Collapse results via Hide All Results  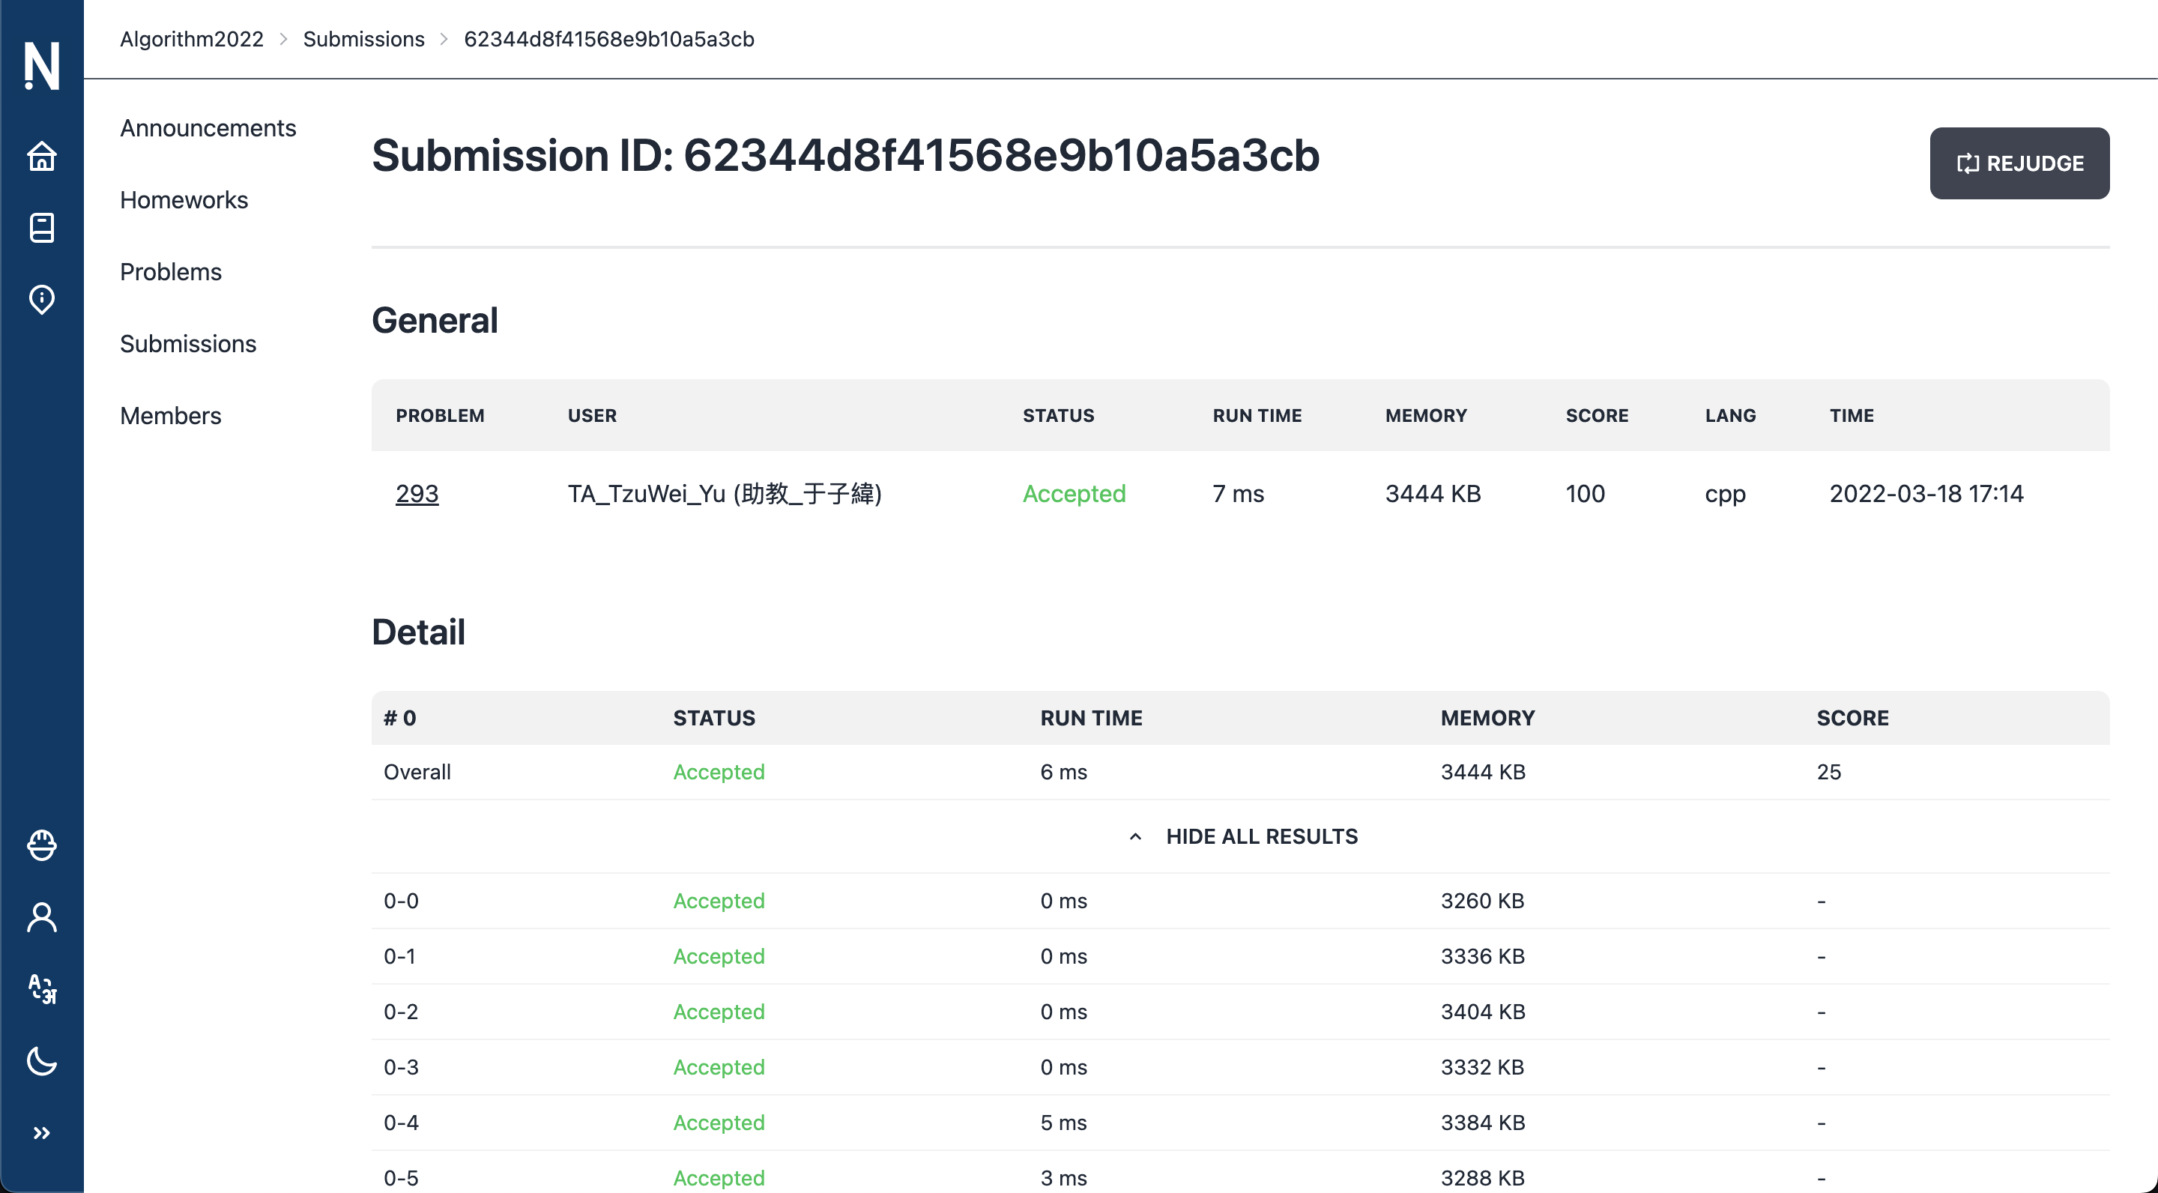[x=1261, y=836]
